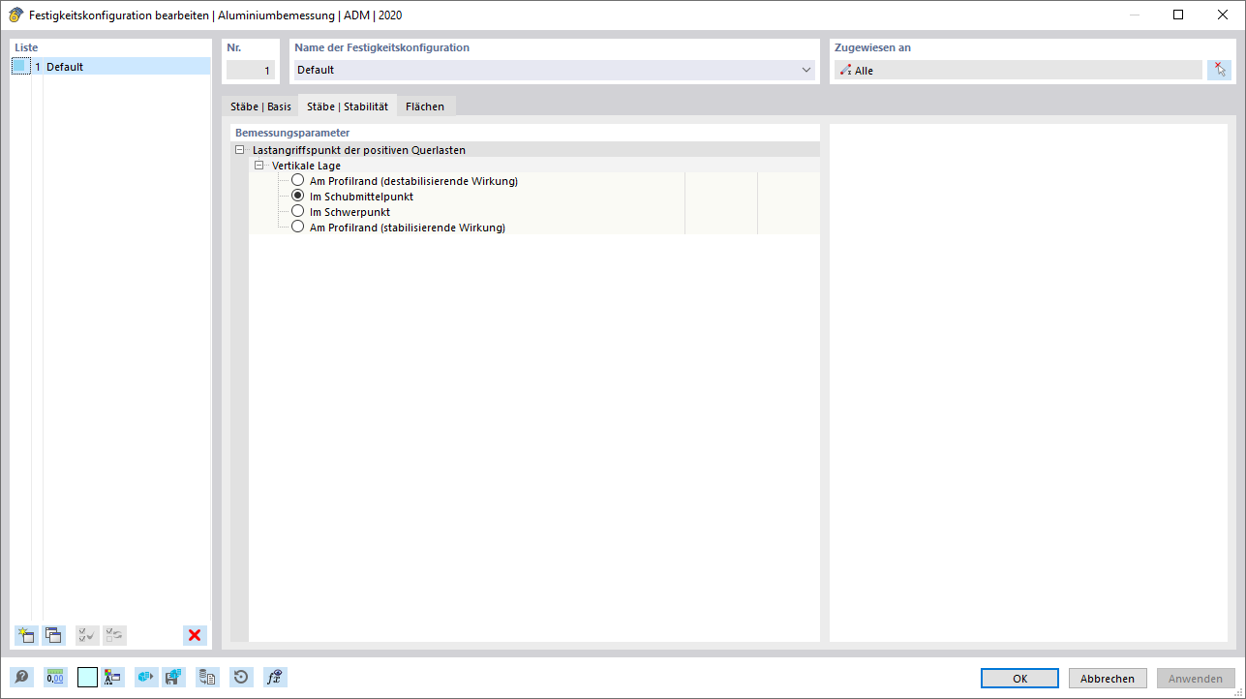Image resolution: width=1246 pixels, height=699 pixels.
Task: Click the blue cubes arrow icon
Action: click(146, 678)
